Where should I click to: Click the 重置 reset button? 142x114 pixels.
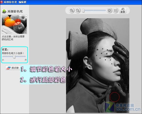point(123,10)
